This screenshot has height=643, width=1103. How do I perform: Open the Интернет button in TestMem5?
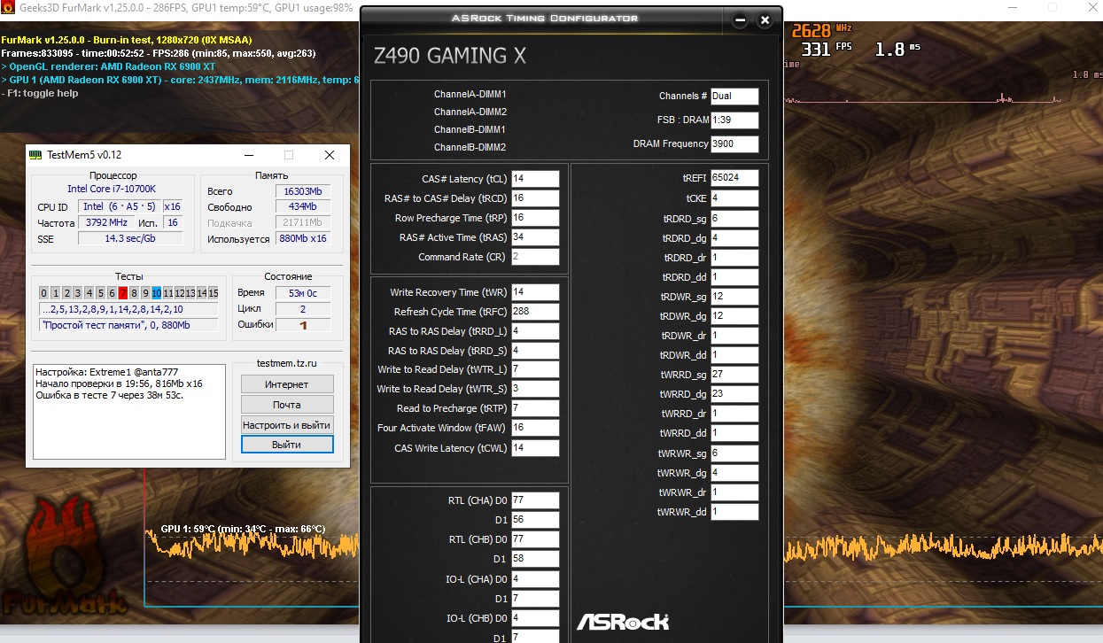point(286,384)
